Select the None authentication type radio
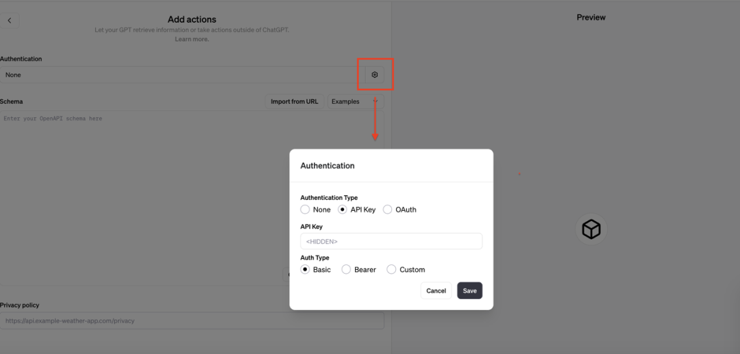This screenshot has width=740, height=354. coord(306,210)
